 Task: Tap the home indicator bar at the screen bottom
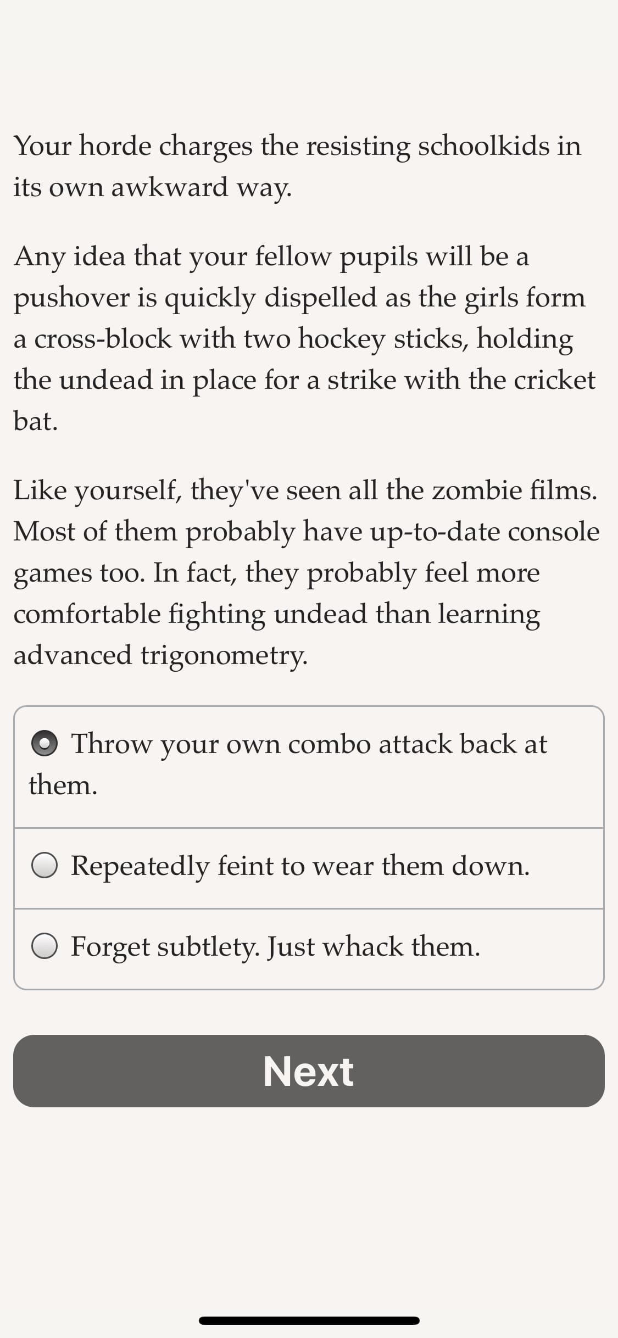pyautogui.click(x=309, y=1320)
